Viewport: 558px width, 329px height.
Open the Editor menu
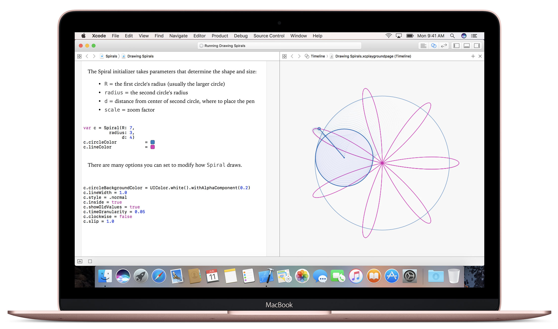pos(199,36)
